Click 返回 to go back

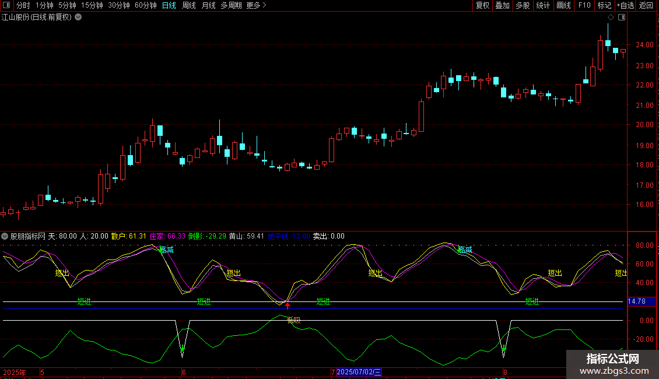pyautogui.click(x=646, y=6)
